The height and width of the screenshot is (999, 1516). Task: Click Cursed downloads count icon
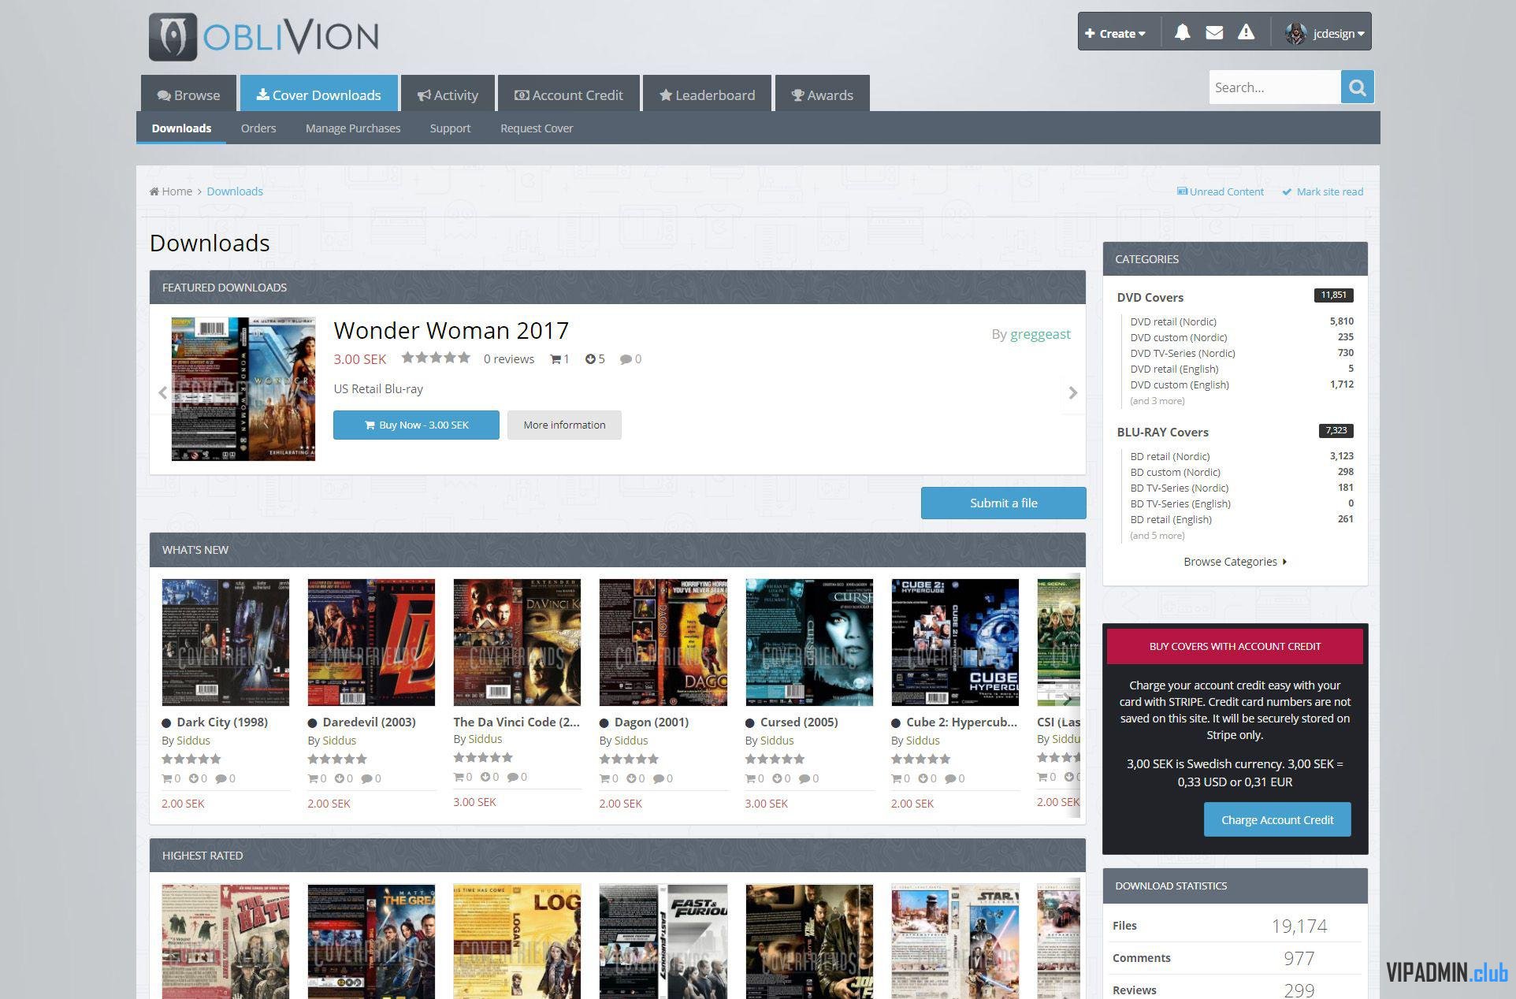tap(776, 778)
